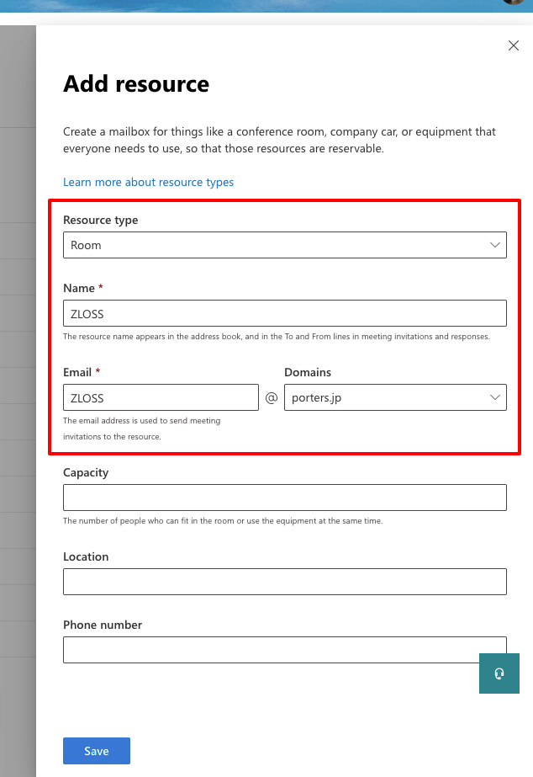Click the dimmed background beside the panel
This screenshot has width=533, height=777.
18,396
